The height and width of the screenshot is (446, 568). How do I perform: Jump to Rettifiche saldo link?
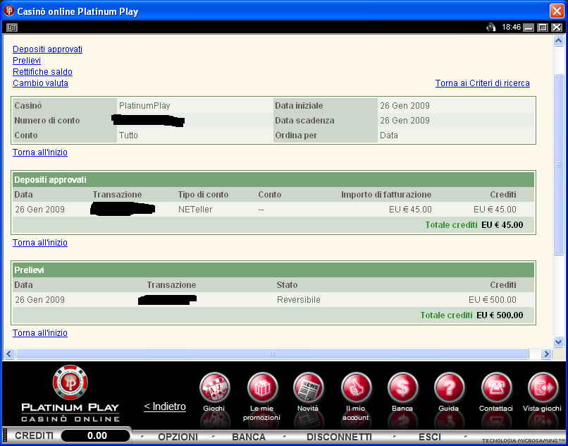pos(42,72)
